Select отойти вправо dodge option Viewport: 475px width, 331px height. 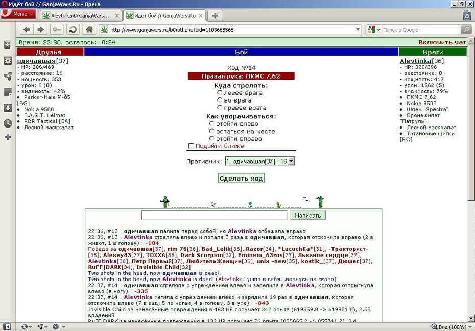click(x=212, y=139)
